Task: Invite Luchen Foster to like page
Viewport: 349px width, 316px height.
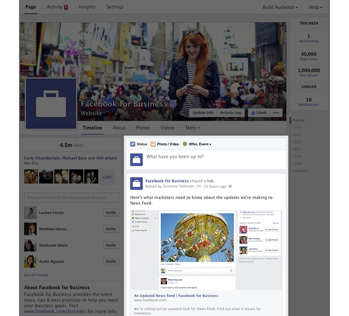Action: click(111, 213)
